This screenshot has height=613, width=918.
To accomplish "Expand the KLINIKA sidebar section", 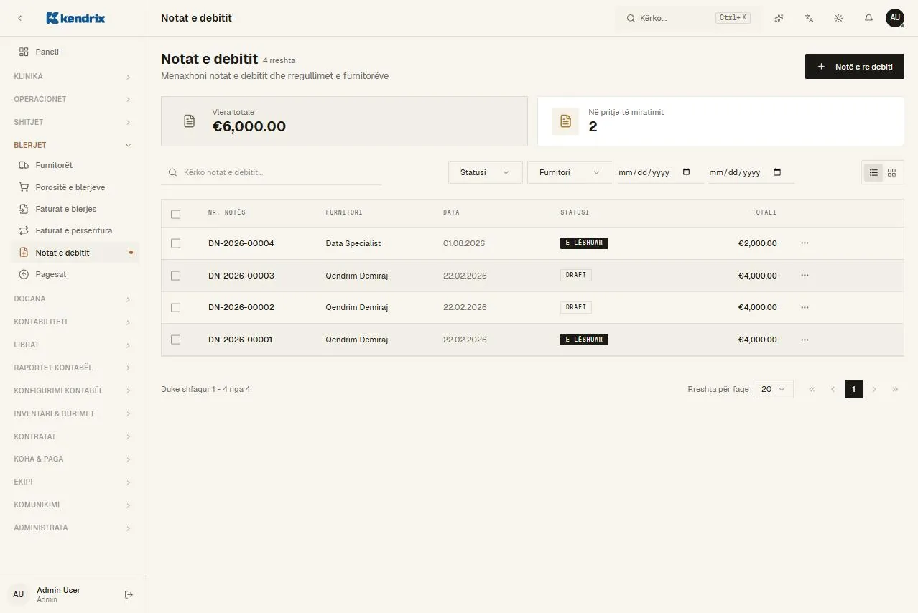I will point(73,76).
